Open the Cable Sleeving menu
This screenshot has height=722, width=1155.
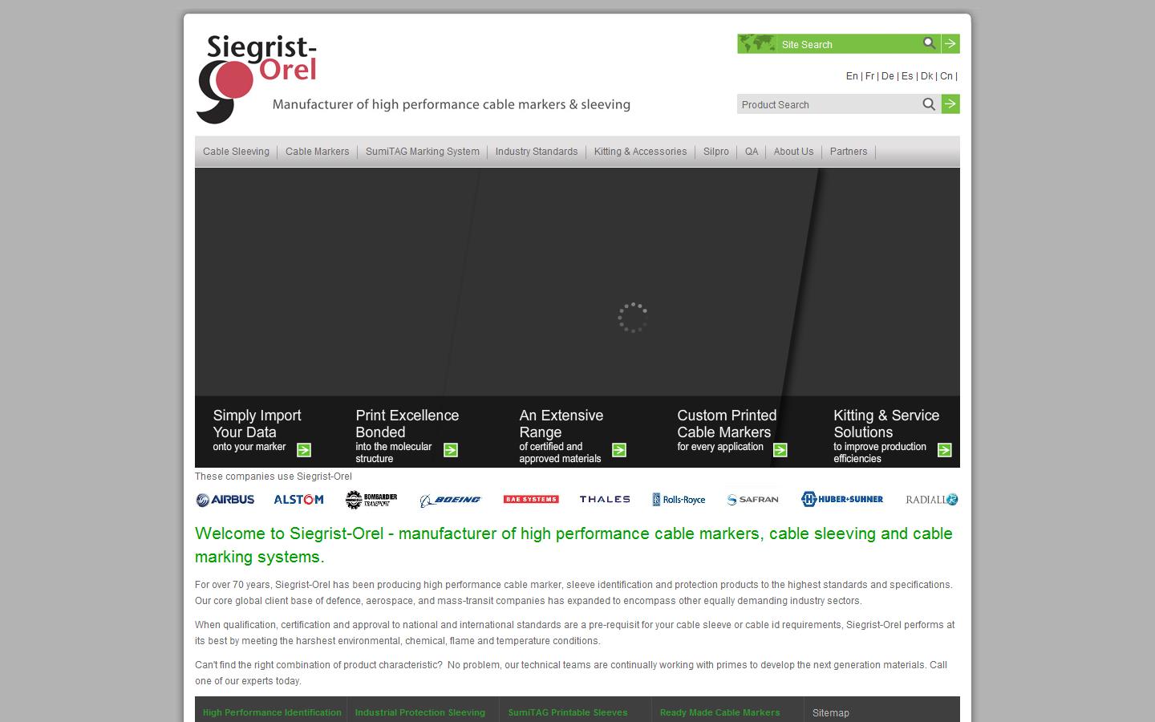[x=236, y=152]
